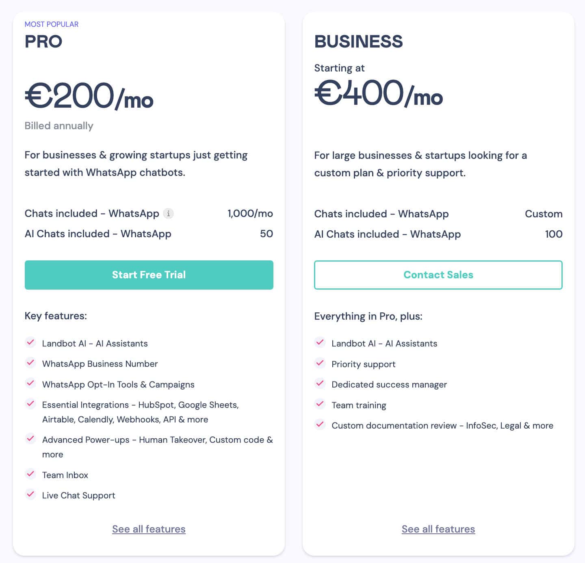Viewport: 585px width, 563px height.
Task: Open all features for the Business plan
Action: (x=438, y=529)
